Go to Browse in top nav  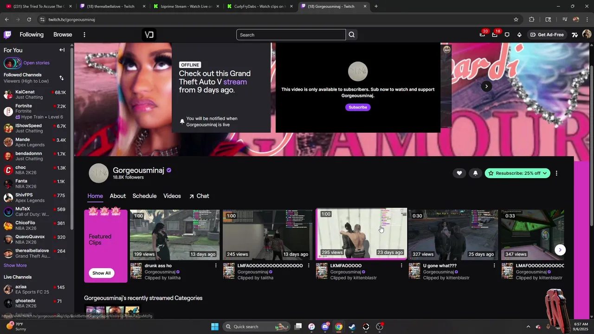click(x=63, y=35)
